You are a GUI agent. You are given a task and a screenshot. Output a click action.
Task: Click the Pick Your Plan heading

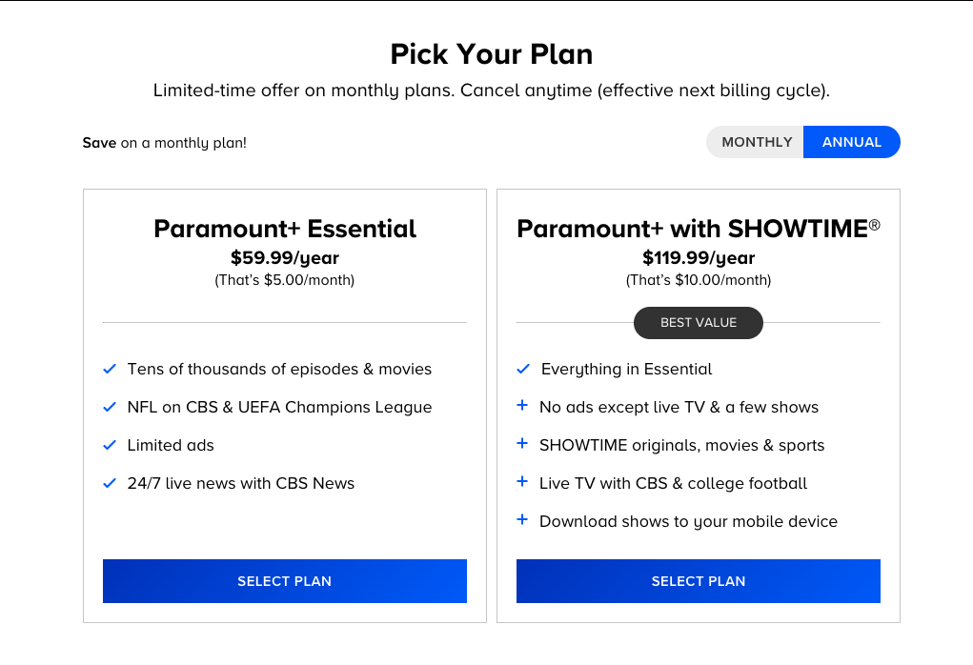point(491,54)
